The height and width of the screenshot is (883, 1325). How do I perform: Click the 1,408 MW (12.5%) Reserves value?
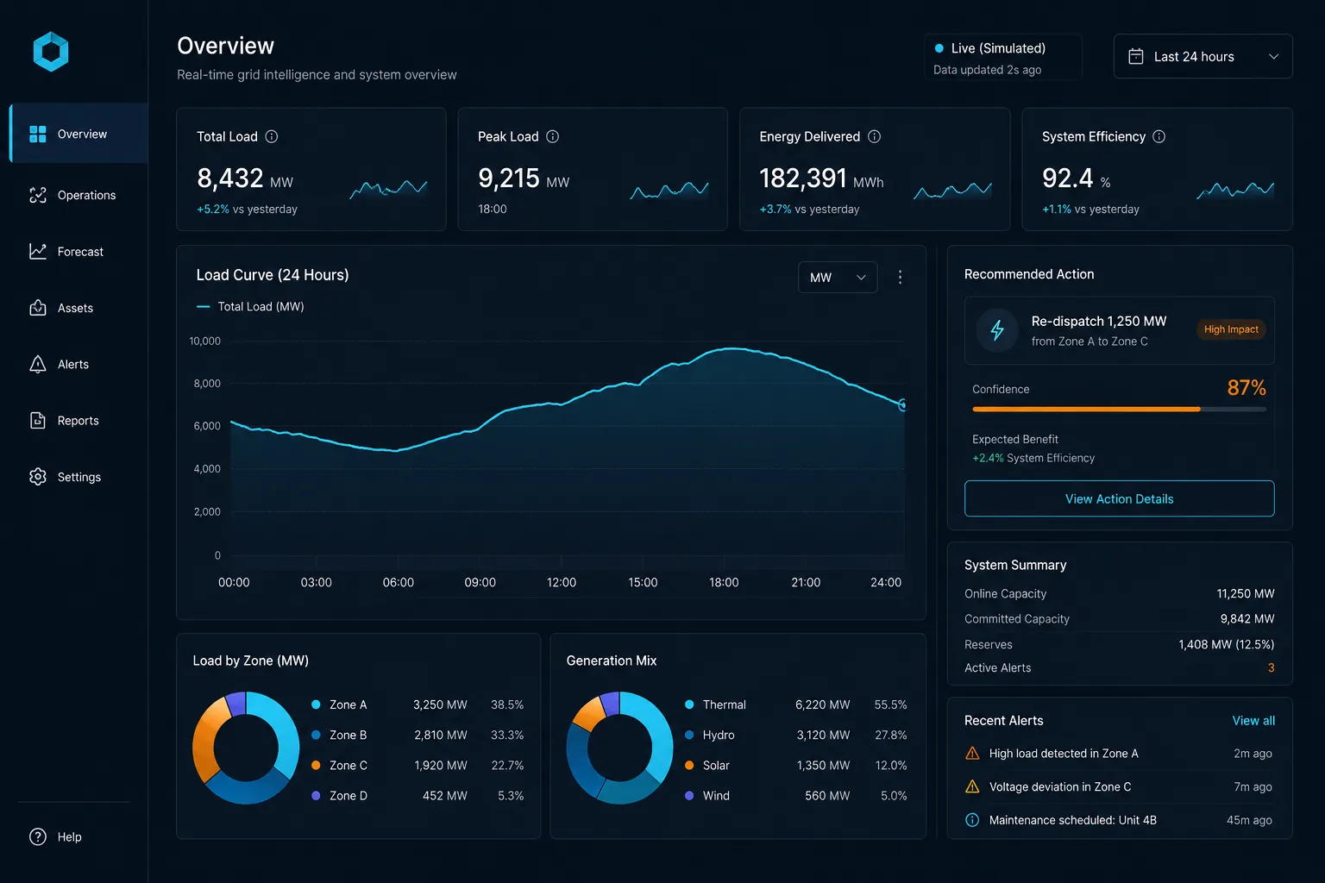(x=1226, y=644)
